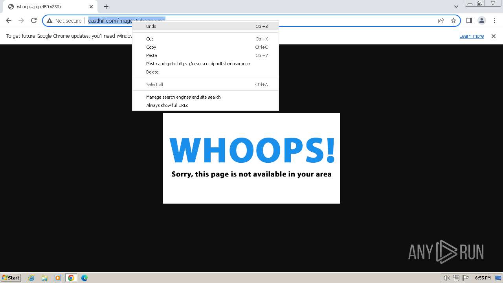Screen dimensions: 503x283
Task: Open the Share this page icon
Action: (441, 20)
